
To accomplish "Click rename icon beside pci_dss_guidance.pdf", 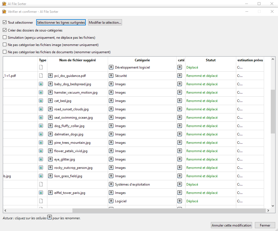I will point(50,76).
